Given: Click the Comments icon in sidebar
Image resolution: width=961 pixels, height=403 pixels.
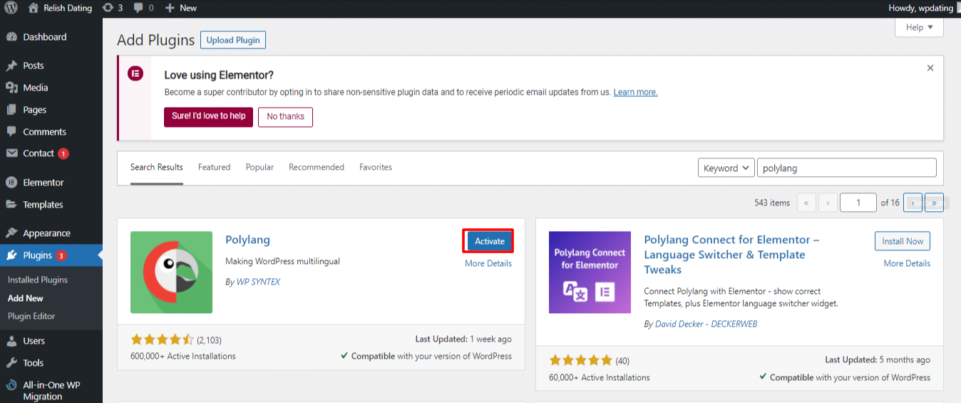Looking at the screenshot, I should (x=11, y=132).
